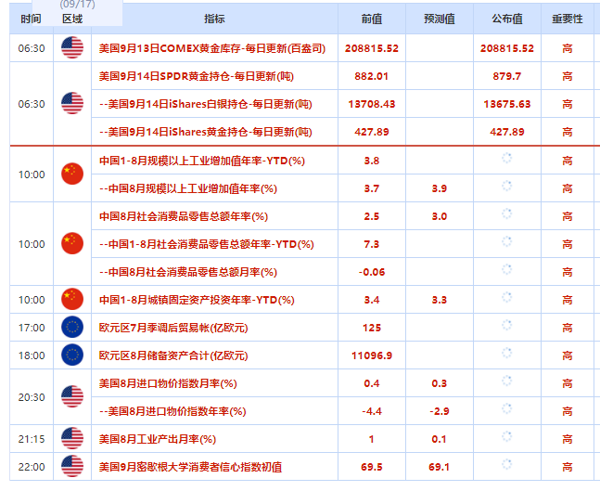Click the loading spinner for 欧元区7月季调后贸易帐
600x491 pixels.
[506, 325]
